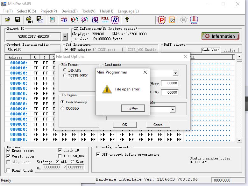Close the Mini_Programmer error dialog
This screenshot has width=248, height=186.
(145, 72)
